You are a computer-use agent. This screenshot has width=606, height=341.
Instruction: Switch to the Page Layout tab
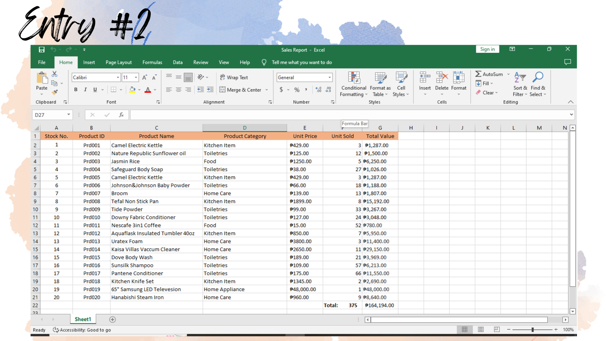click(119, 62)
